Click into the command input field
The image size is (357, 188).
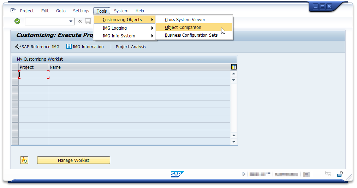point(47,22)
